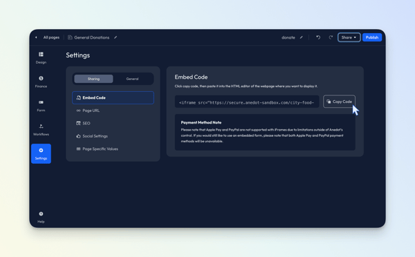Click the Embed Code heading
This screenshot has width=415, height=257.
(191, 77)
